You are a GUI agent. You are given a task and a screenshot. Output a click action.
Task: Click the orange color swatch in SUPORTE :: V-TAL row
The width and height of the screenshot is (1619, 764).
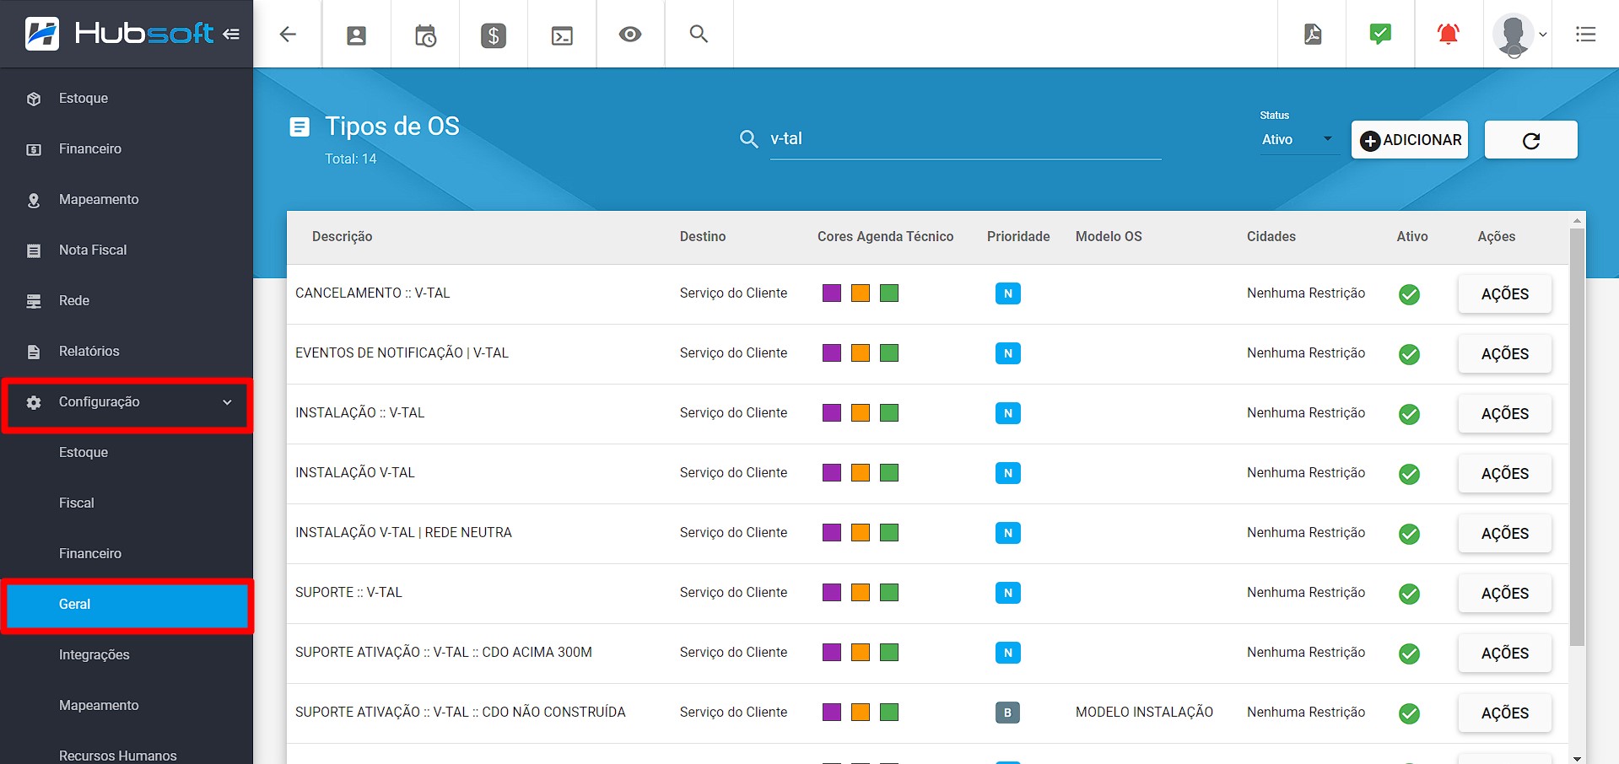click(x=861, y=592)
